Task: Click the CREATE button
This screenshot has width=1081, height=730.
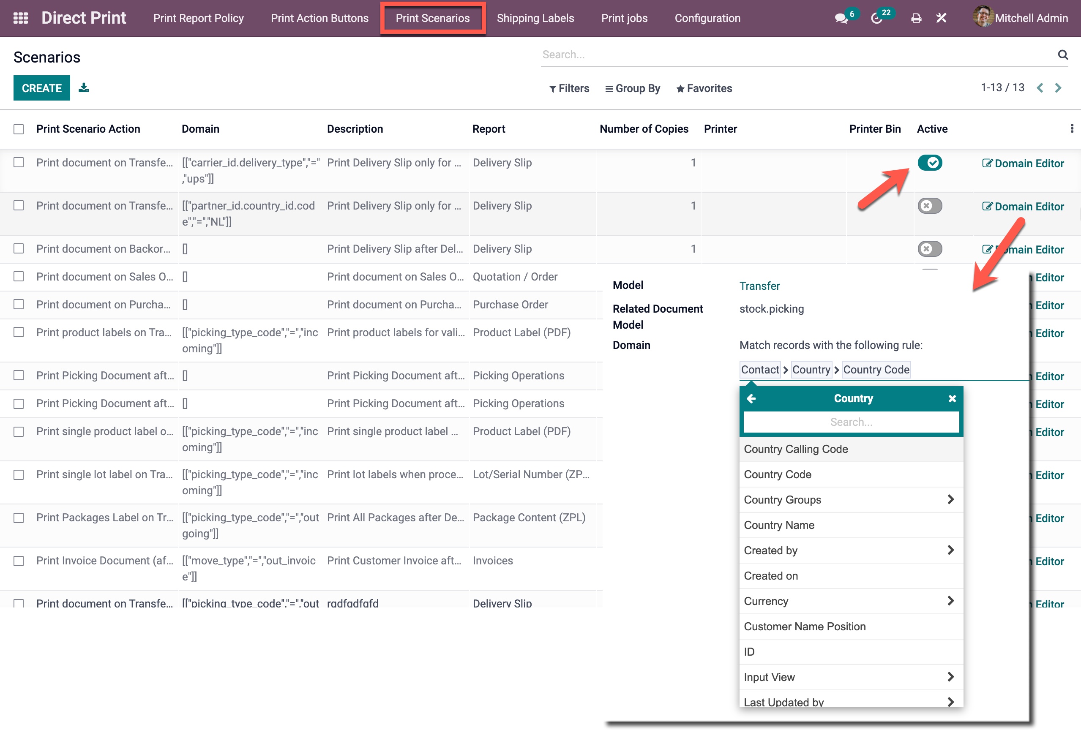Action: (41, 88)
